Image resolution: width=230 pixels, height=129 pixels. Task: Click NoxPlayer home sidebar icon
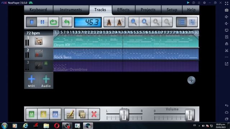coord(227,112)
